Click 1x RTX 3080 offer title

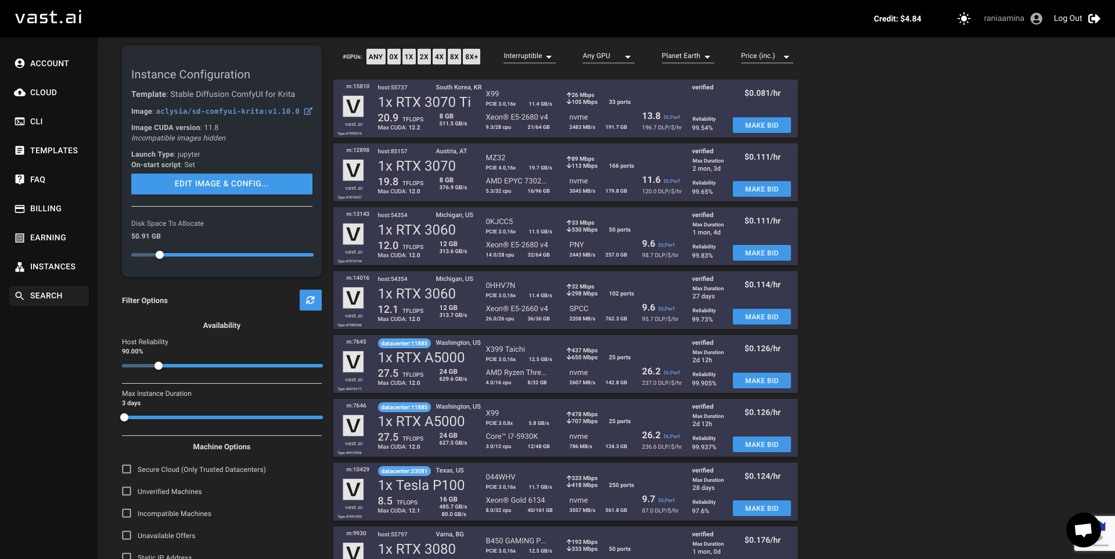[x=417, y=549]
